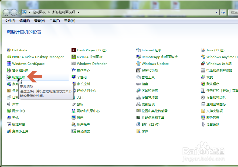
Task: Click the 控制面板 breadcrumb
Action: 39,12
